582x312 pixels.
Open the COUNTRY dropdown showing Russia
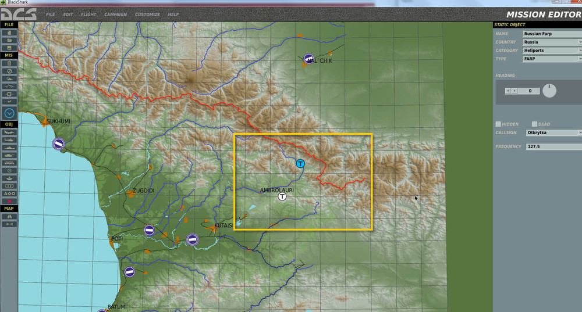pos(552,42)
